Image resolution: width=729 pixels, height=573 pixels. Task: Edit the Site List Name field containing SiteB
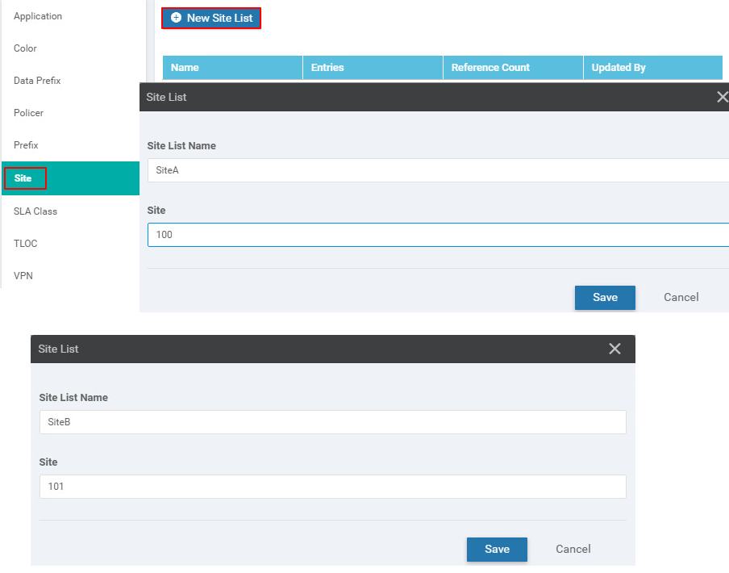tap(333, 422)
